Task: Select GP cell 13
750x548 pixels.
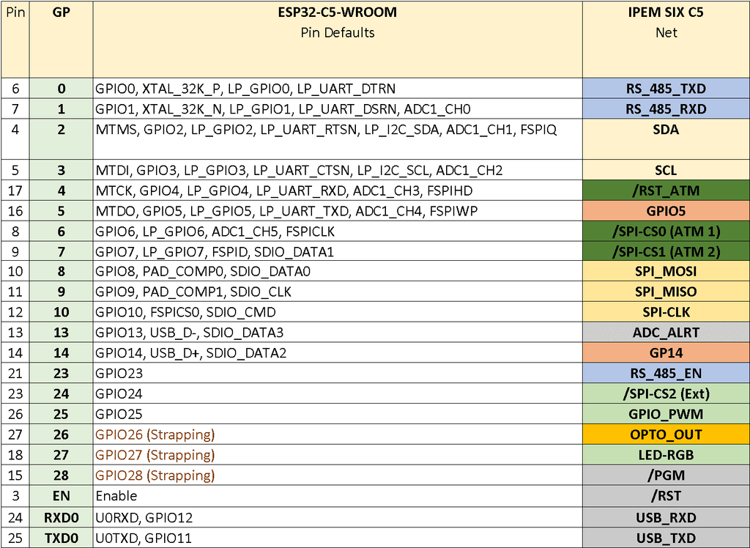Action: pyautogui.click(x=62, y=333)
